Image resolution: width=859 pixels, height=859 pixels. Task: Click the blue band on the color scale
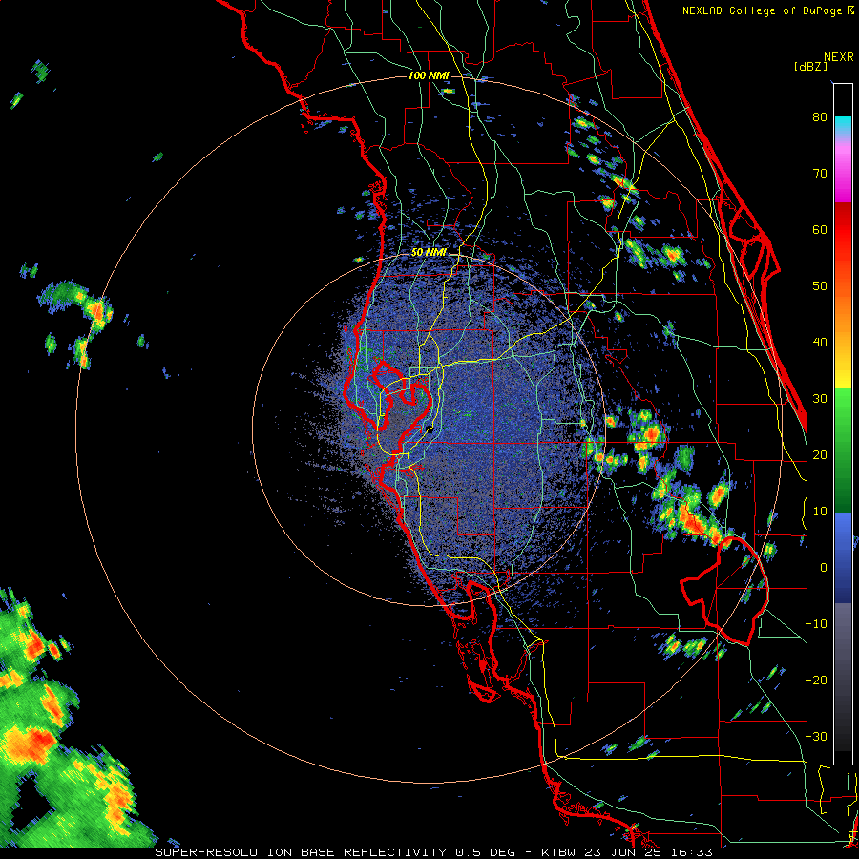tap(843, 558)
